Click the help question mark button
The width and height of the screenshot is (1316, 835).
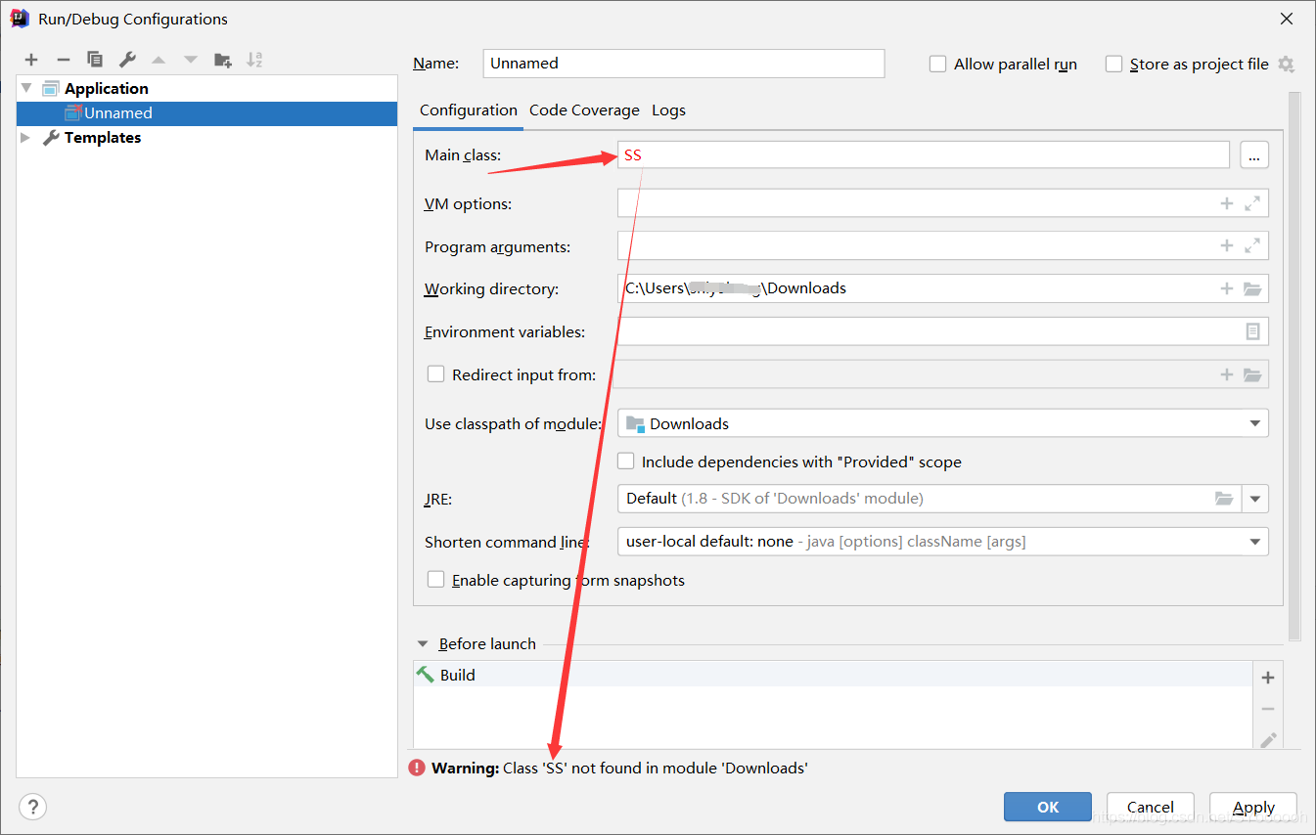coord(32,807)
